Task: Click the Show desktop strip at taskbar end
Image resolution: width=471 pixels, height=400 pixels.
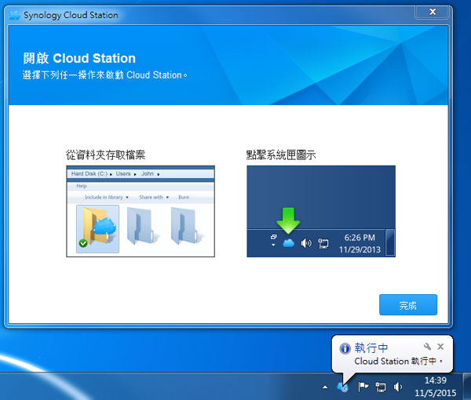Action: (x=467, y=387)
